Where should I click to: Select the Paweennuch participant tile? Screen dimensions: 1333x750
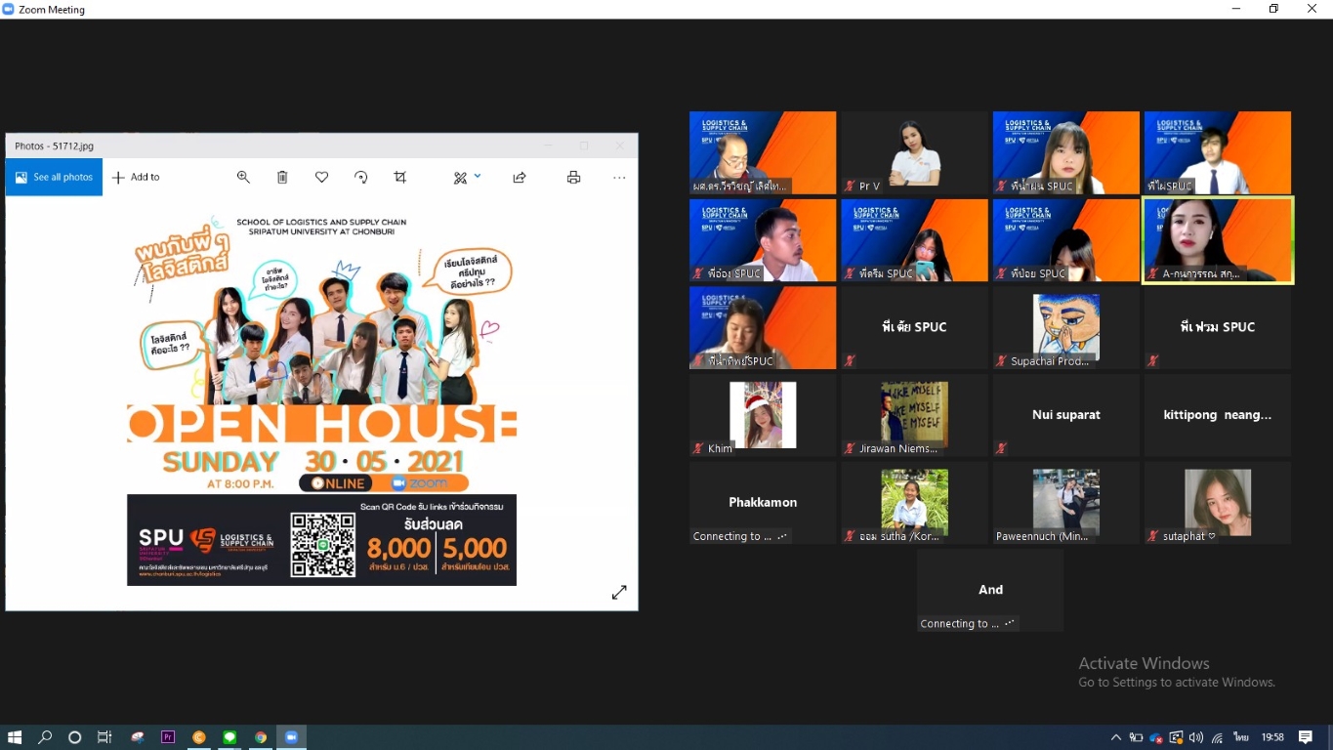pyautogui.click(x=1066, y=503)
